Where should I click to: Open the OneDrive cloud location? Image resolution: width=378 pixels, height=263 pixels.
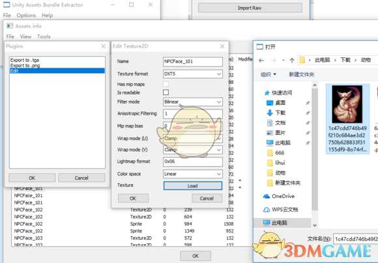click(279, 197)
